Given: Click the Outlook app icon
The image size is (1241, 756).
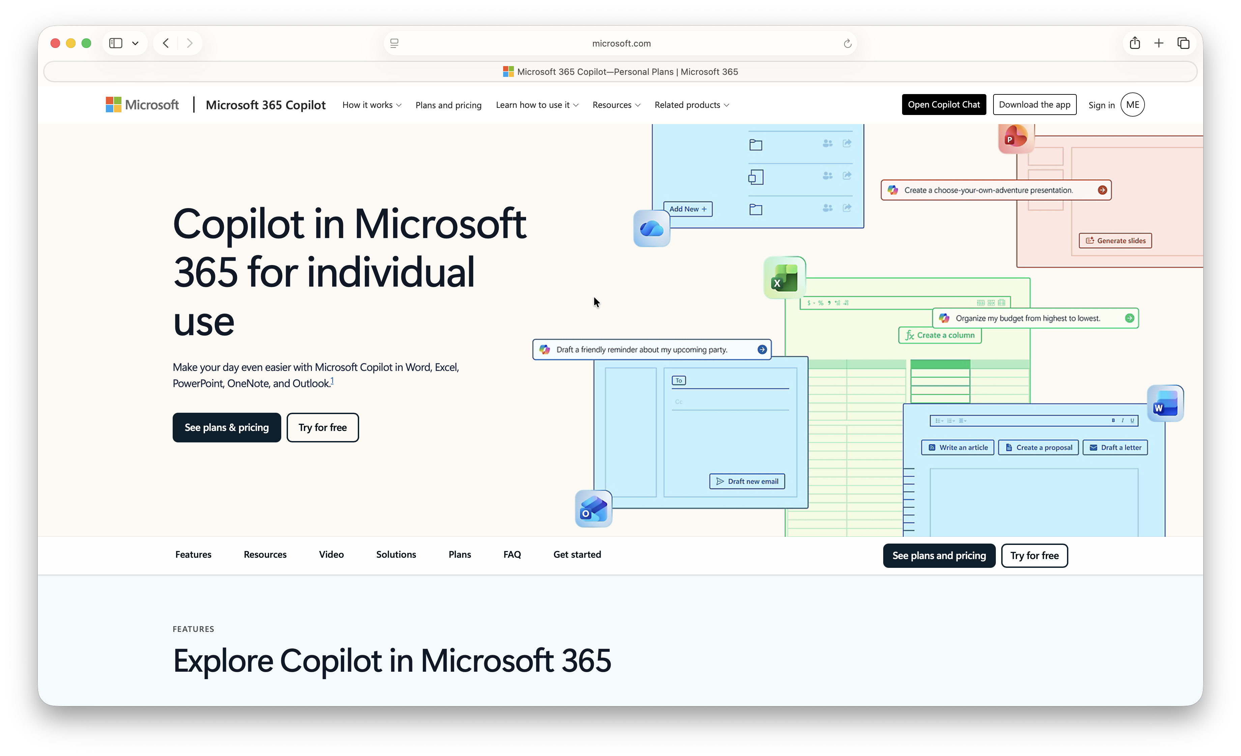Looking at the screenshot, I should 593,509.
